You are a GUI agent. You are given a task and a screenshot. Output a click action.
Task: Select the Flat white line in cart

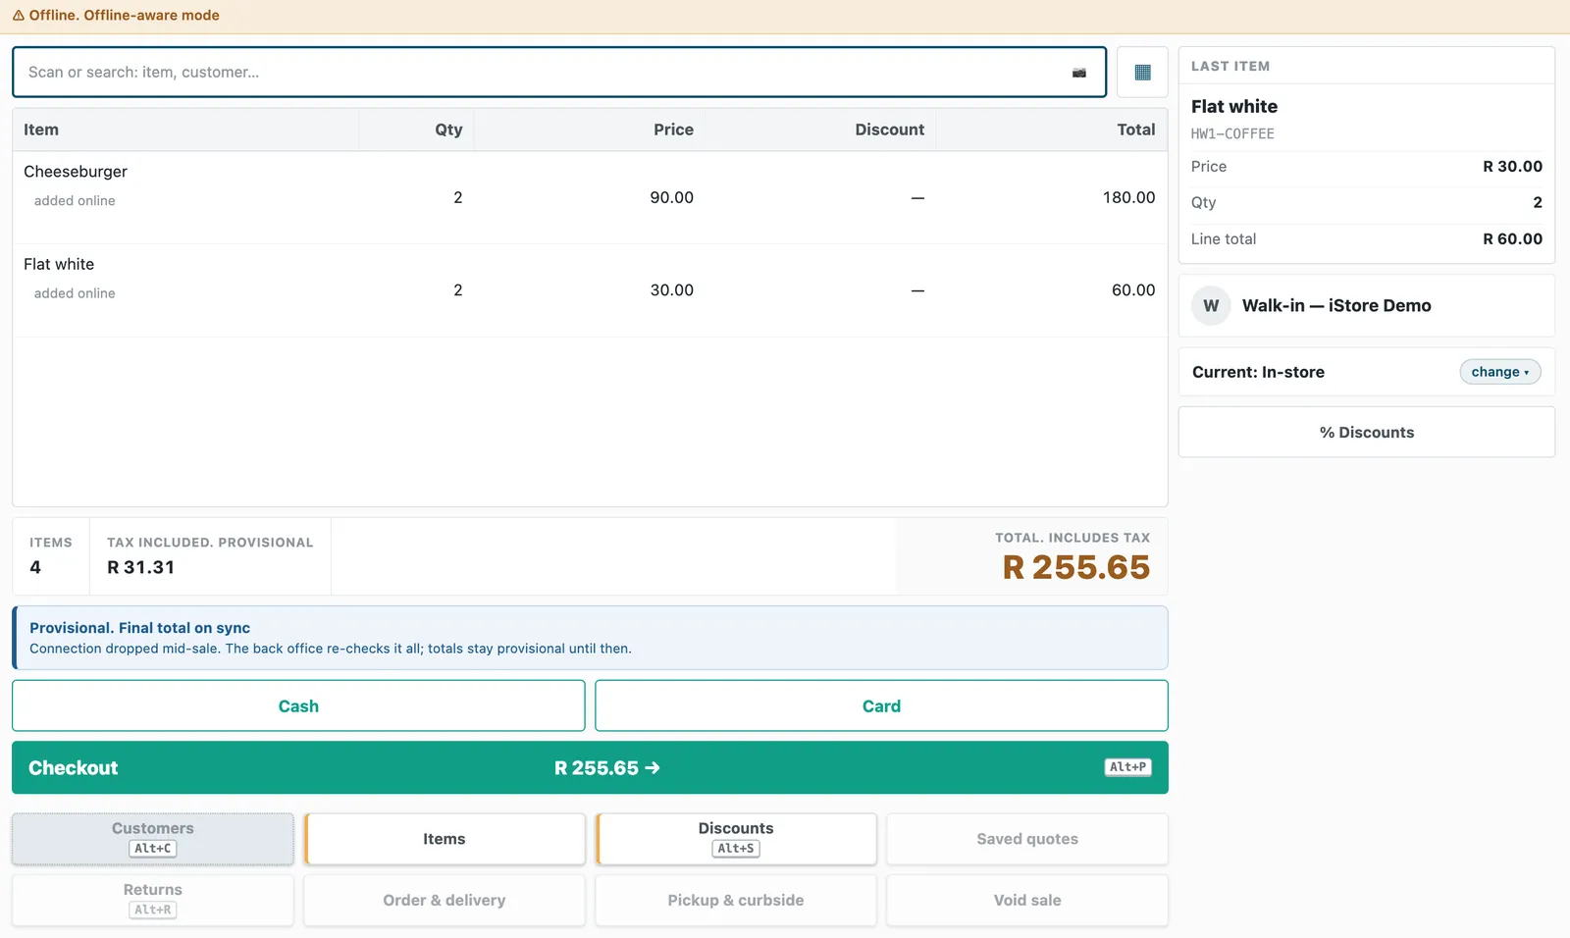click(x=590, y=290)
